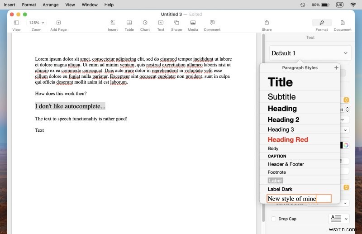Apply the Subtitle paragraph style
362x234 pixels.
click(300, 96)
